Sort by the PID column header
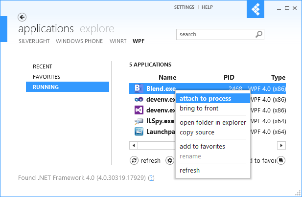The image size is (302, 197). (x=229, y=77)
